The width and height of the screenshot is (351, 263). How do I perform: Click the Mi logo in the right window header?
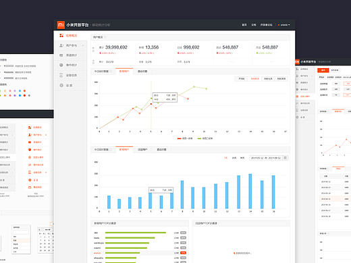[297, 61]
